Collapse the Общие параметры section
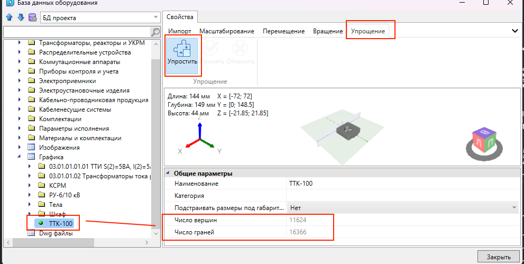Image resolution: width=524 pixels, height=264 pixels. tap(168, 173)
